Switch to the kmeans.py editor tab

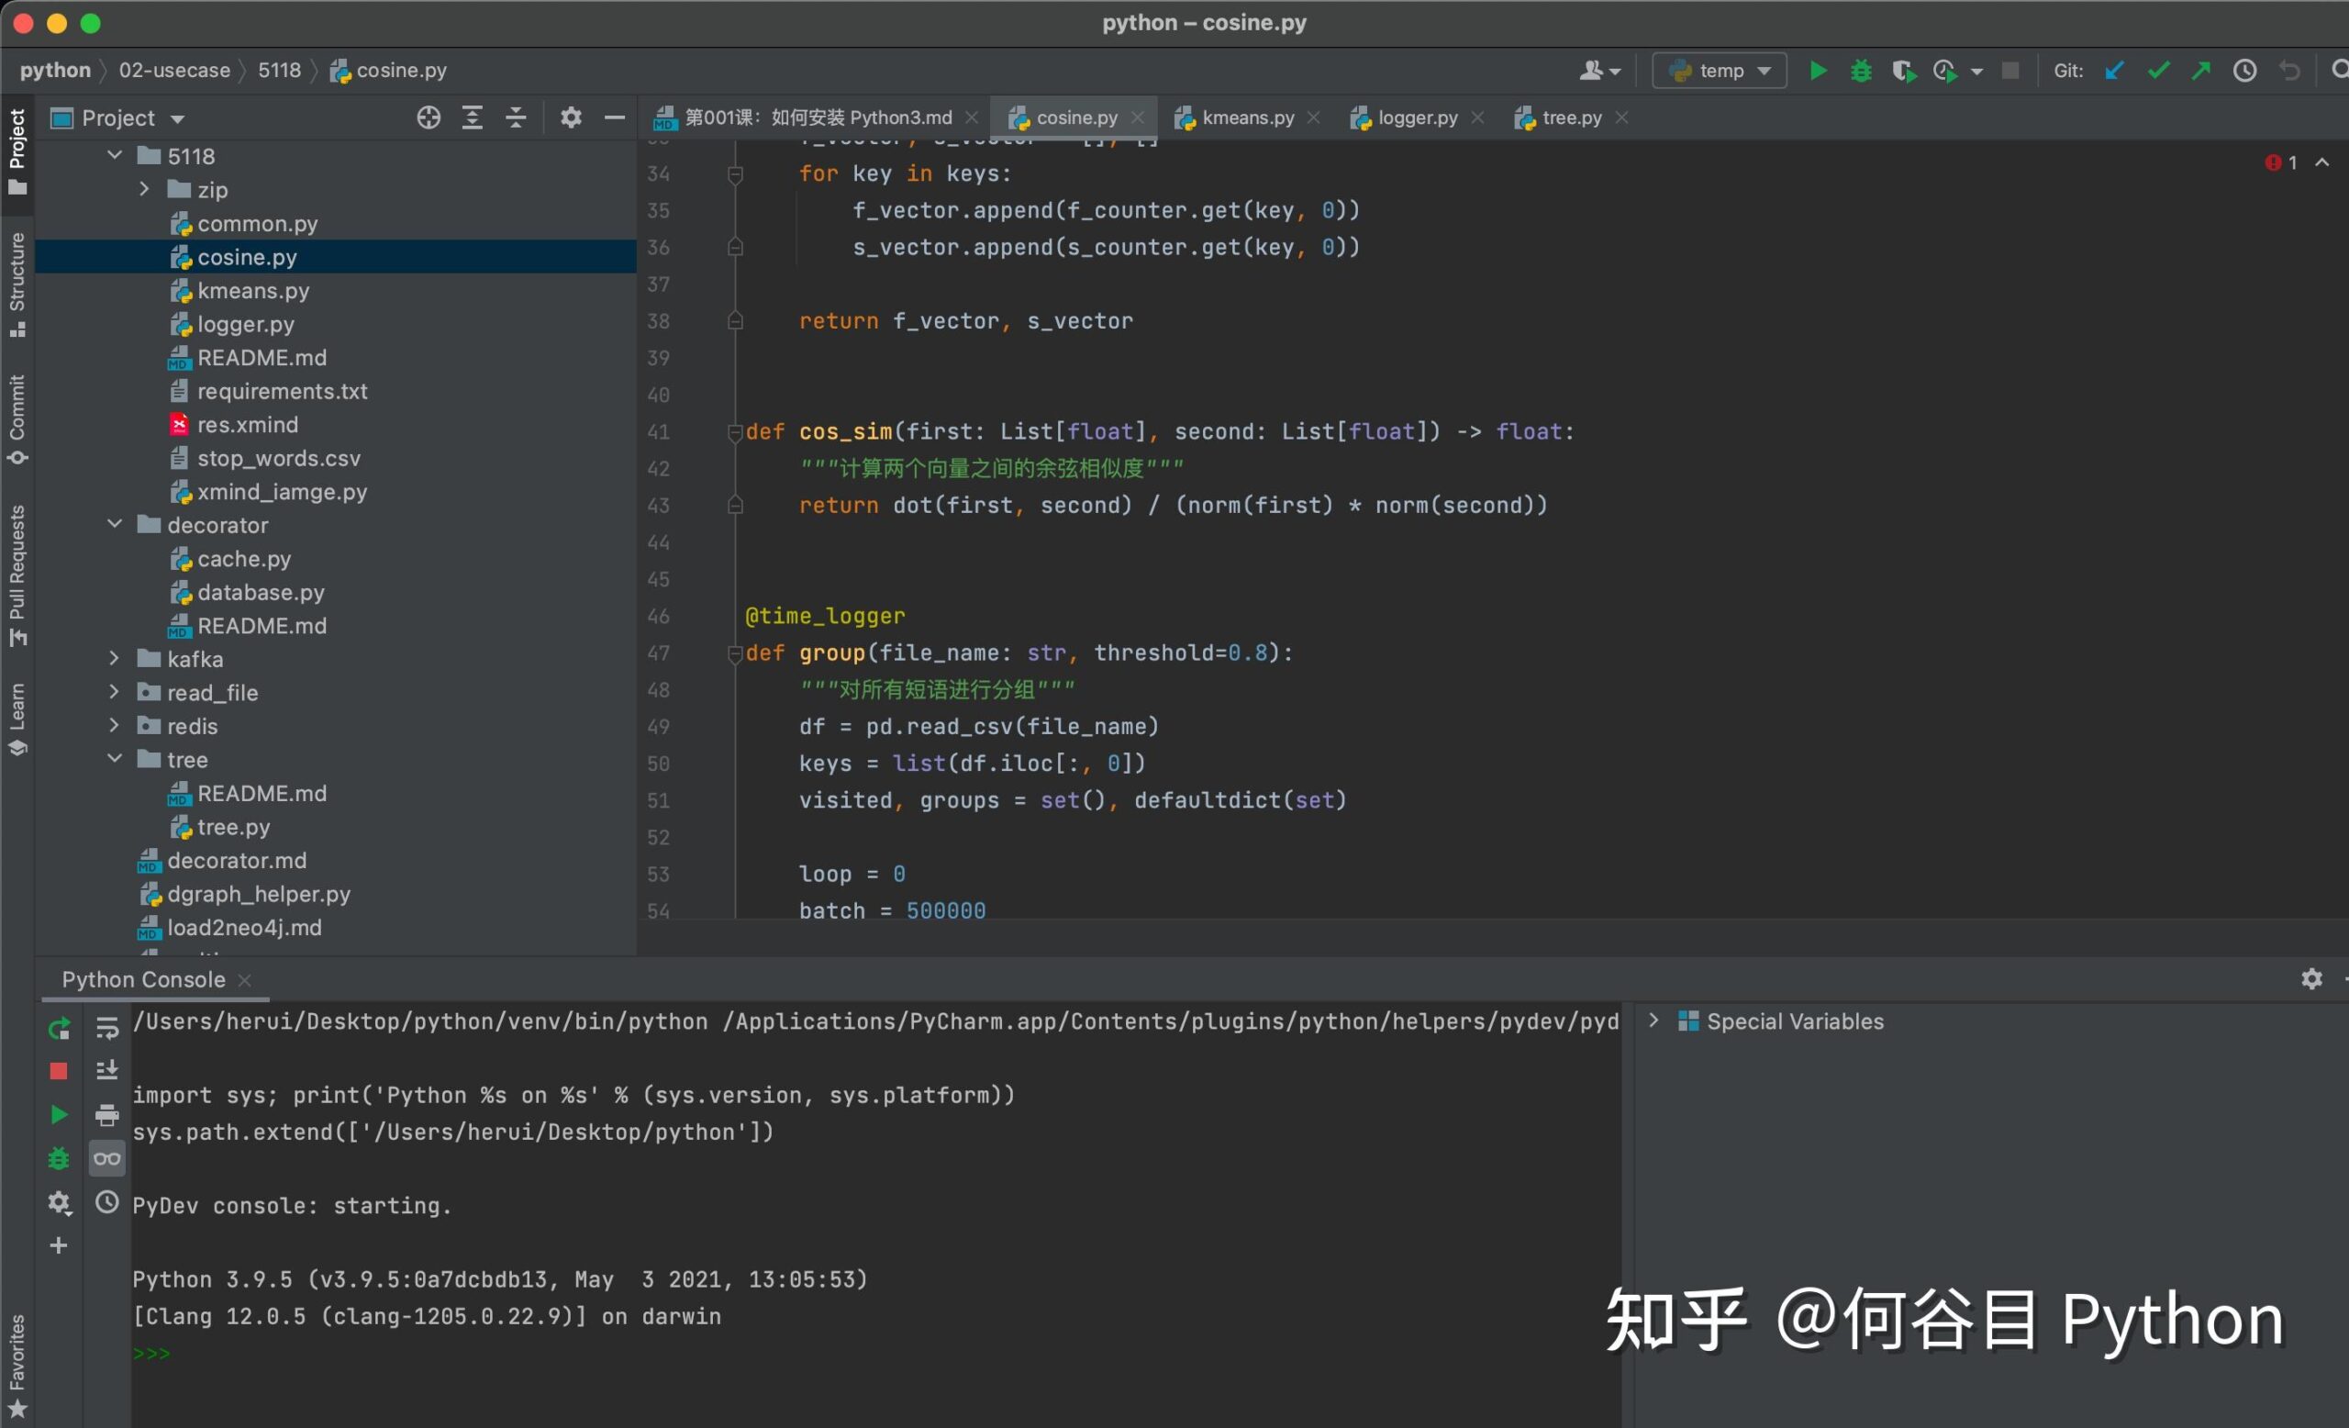pyautogui.click(x=1243, y=117)
